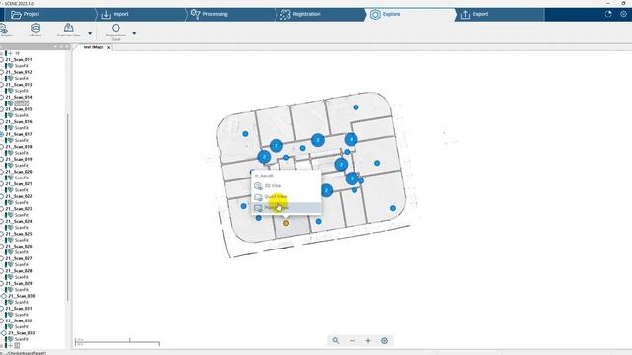Select 21_Scan_017 in the tree
Image resolution: width=632 pixels, height=355 pixels.
click(x=19, y=134)
